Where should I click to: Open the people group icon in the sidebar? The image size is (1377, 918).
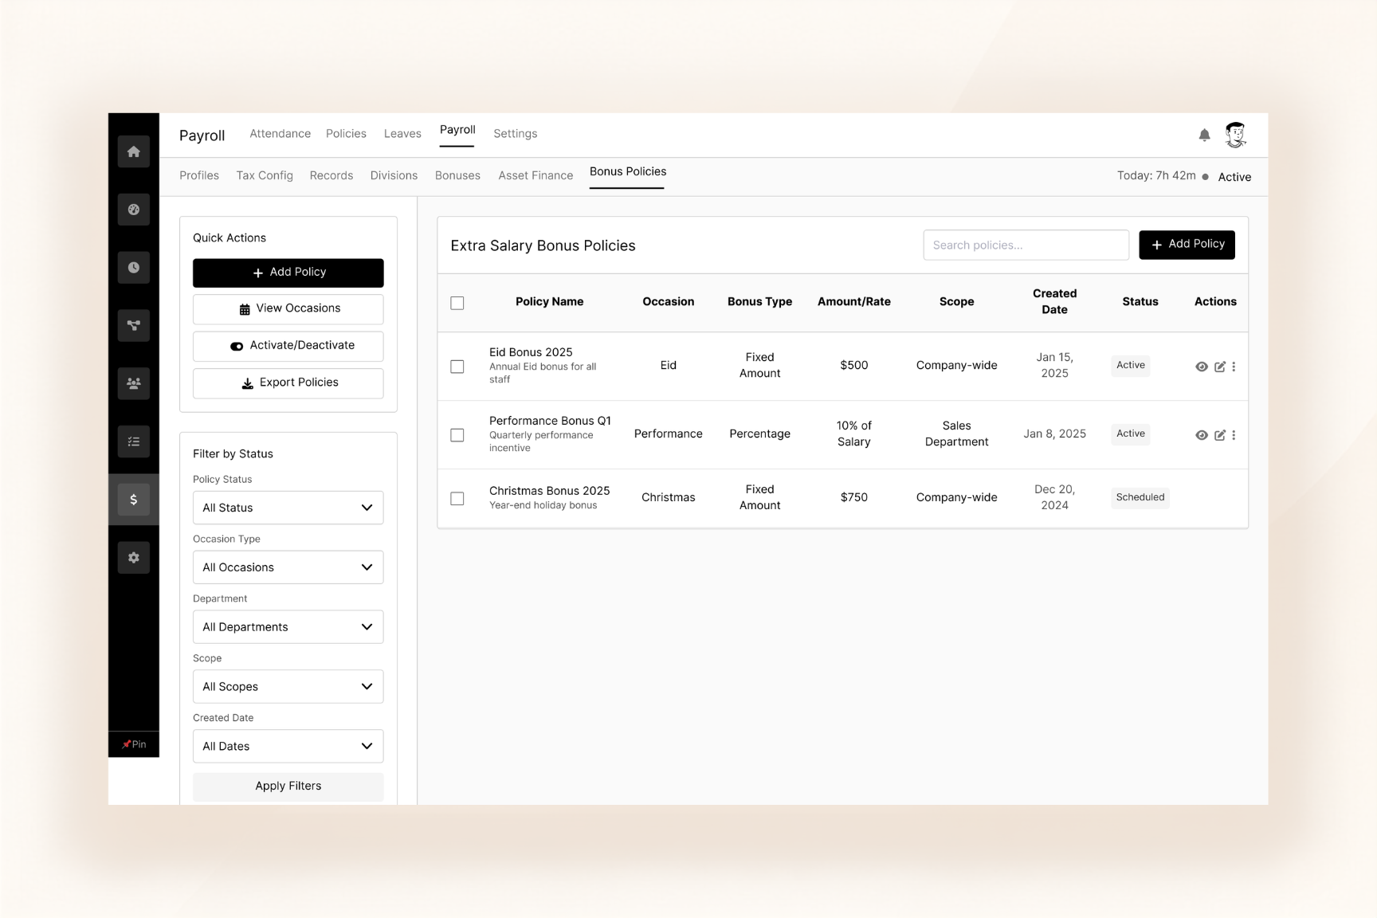pyautogui.click(x=134, y=383)
